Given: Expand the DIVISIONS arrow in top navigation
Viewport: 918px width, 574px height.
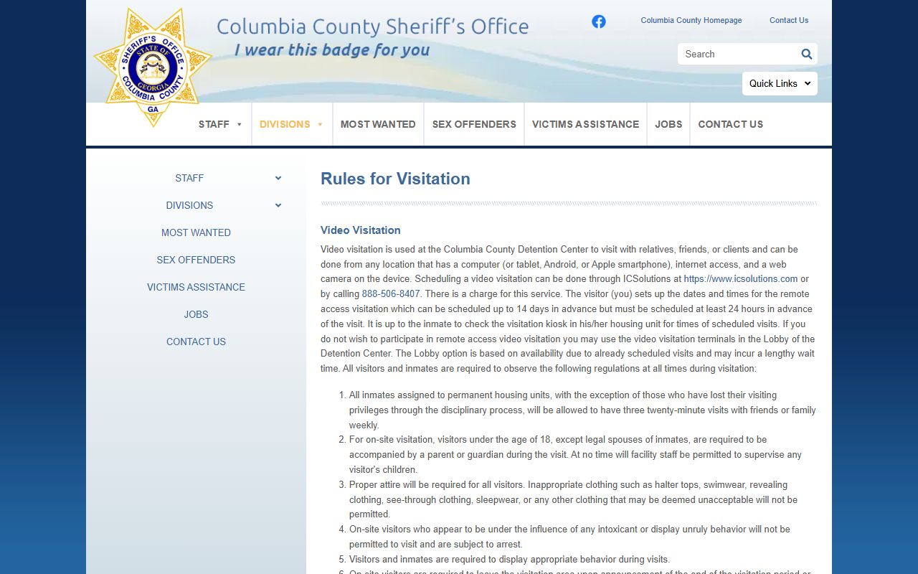Looking at the screenshot, I should (x=320, y=125).
